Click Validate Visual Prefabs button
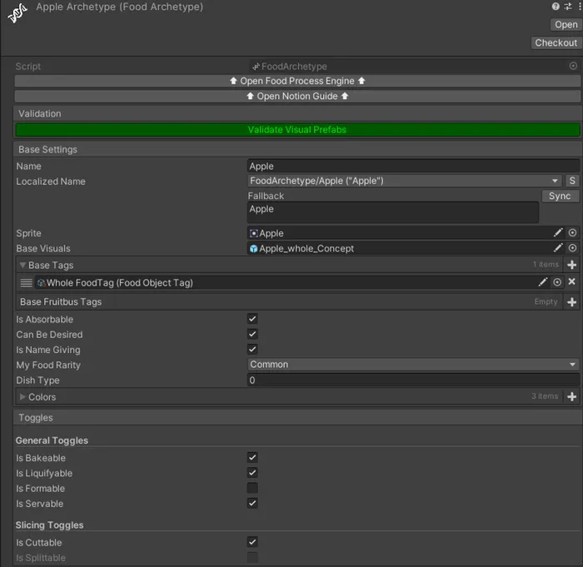Image resolution: width=583 pixels, height=567 pixels. pyautogui.click(x=297, y=130)
